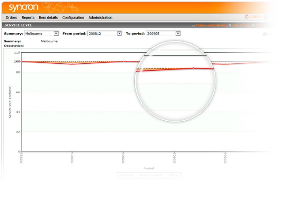This screenshot has height=199, width=287.
Task: Click the 200903 period axis label
Action: tap(174, 158)
